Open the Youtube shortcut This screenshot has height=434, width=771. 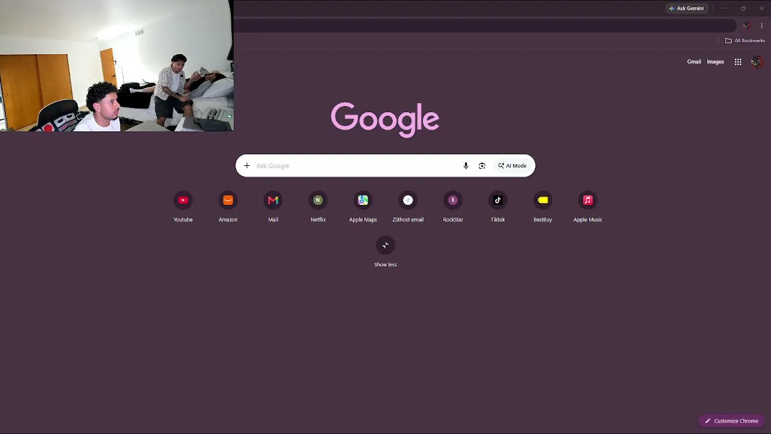pyautogui.click(x=183, y=207)
